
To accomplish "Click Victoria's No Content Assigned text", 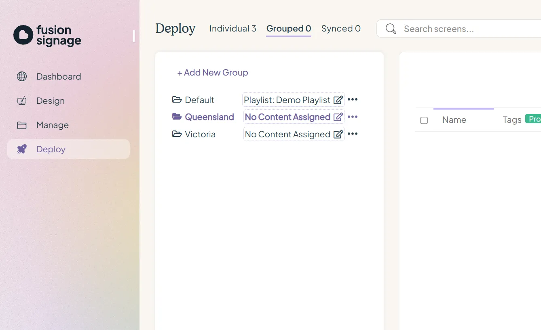I will (x=287, y=134).
